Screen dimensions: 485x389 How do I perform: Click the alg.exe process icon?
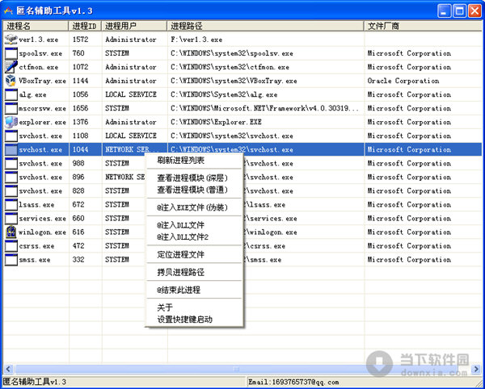pos(11,94)
